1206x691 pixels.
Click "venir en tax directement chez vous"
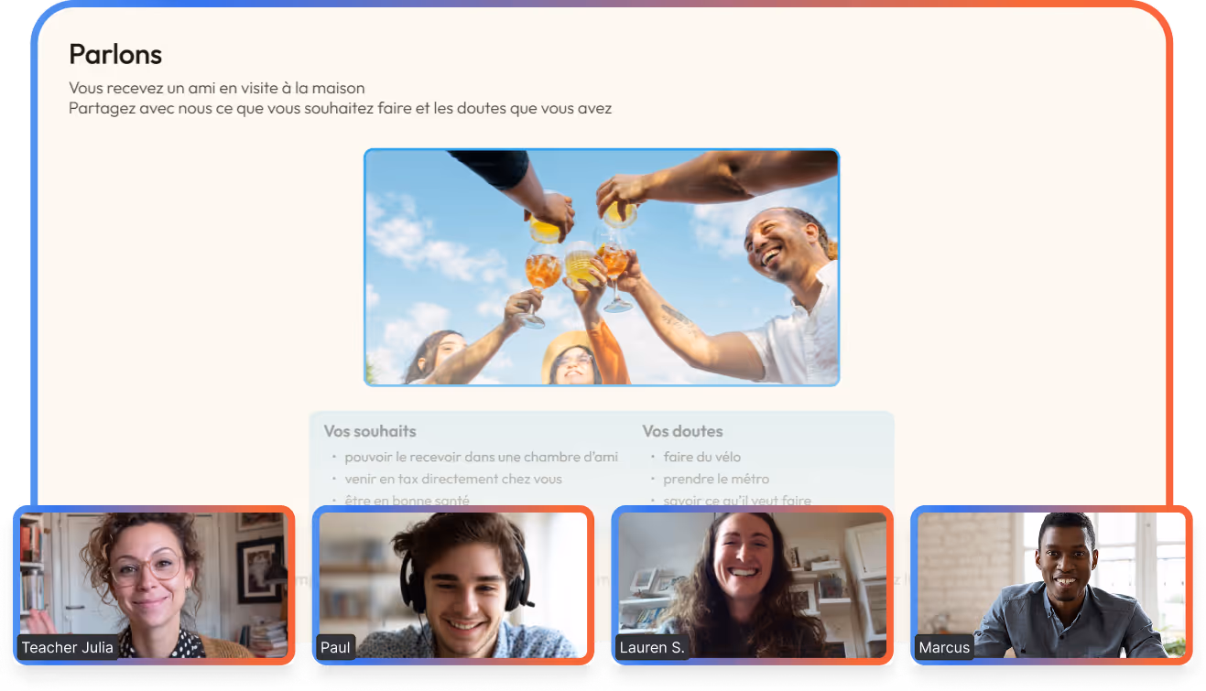tap(453, 479)
